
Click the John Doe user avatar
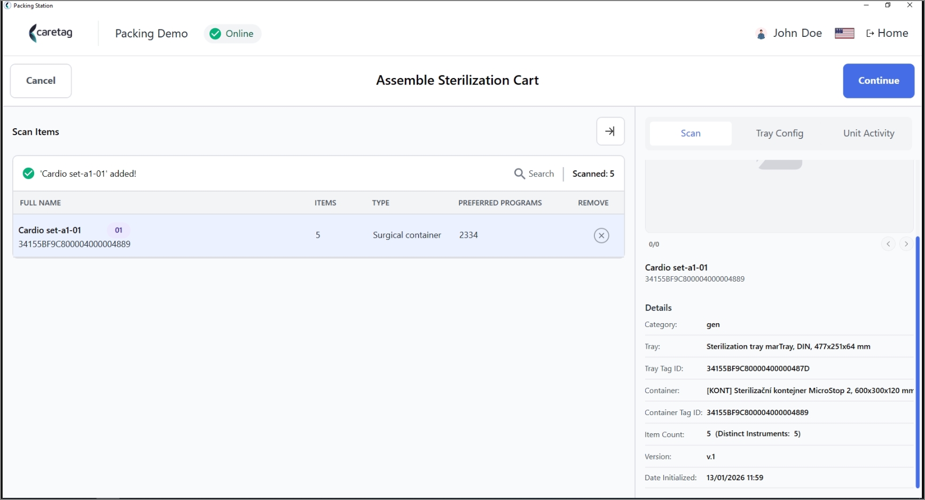(761, 34)
